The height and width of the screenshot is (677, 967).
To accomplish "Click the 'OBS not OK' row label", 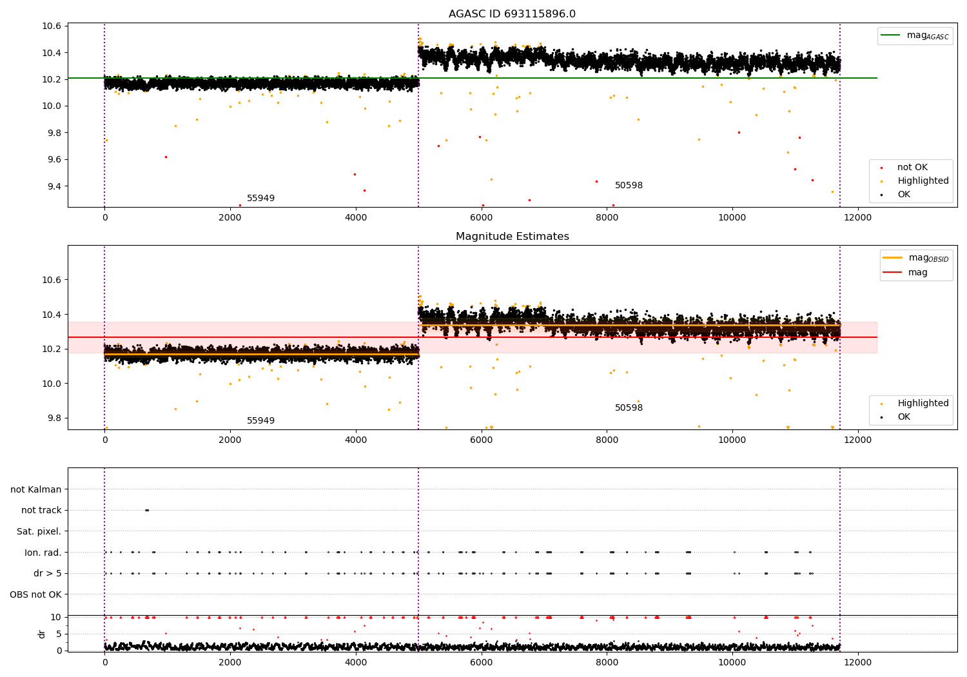I will [x=36, y=594].
